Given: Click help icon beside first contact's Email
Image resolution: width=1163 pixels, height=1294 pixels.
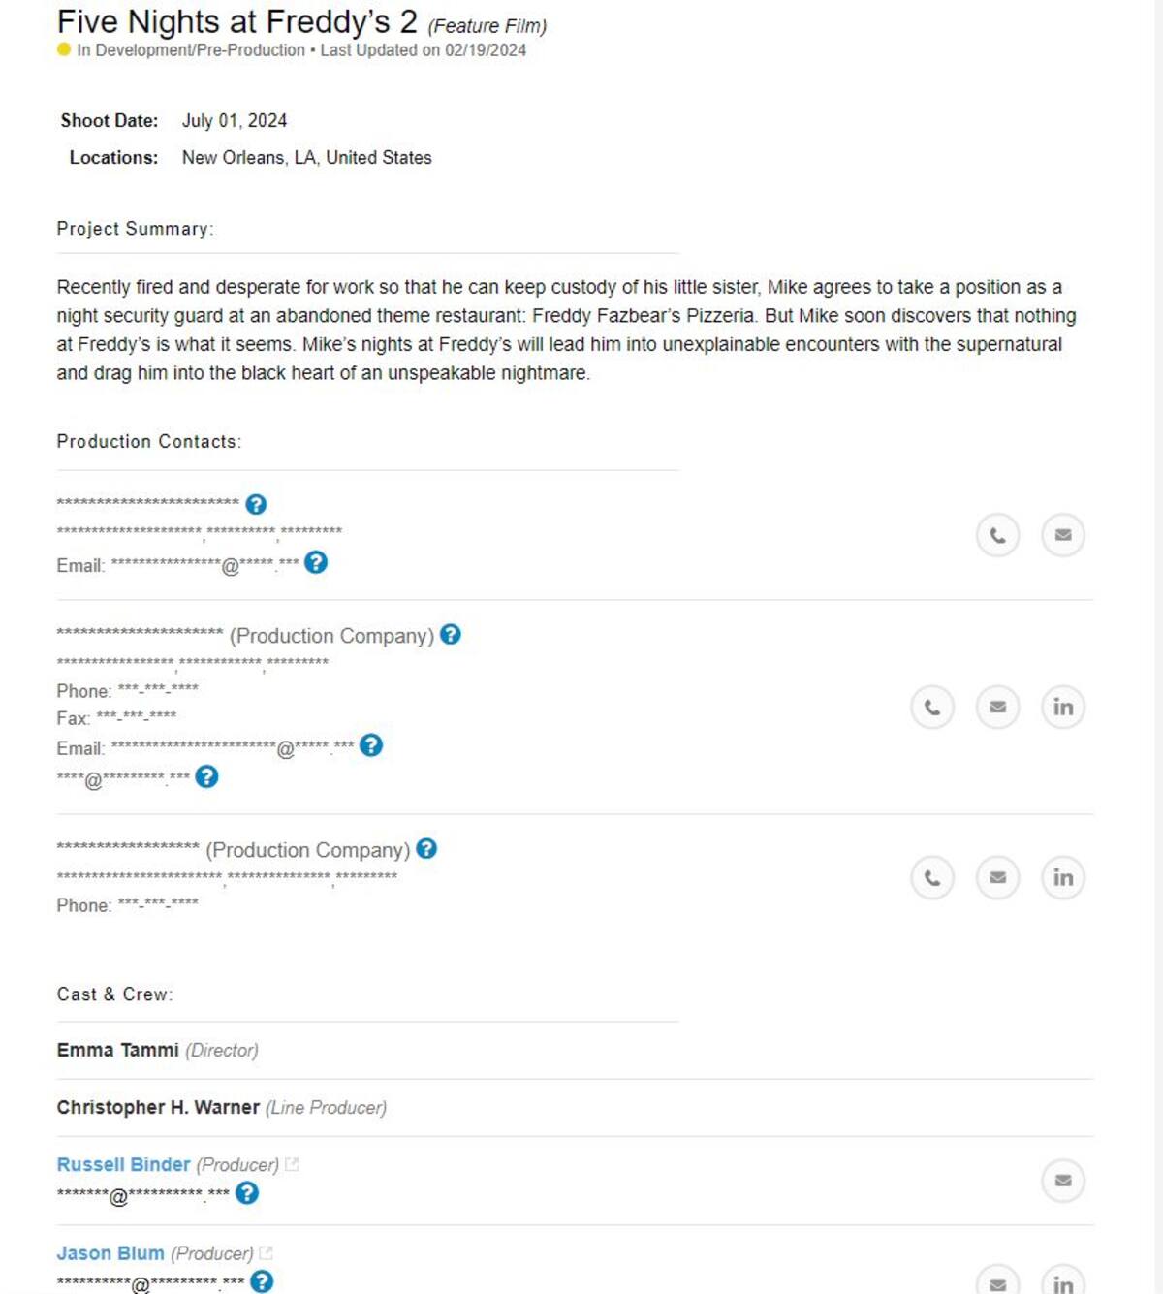Looking at the screenshot, I should coord(316,562).
